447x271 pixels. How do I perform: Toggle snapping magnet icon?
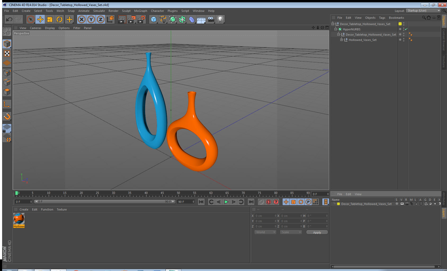tap(7, 116)
